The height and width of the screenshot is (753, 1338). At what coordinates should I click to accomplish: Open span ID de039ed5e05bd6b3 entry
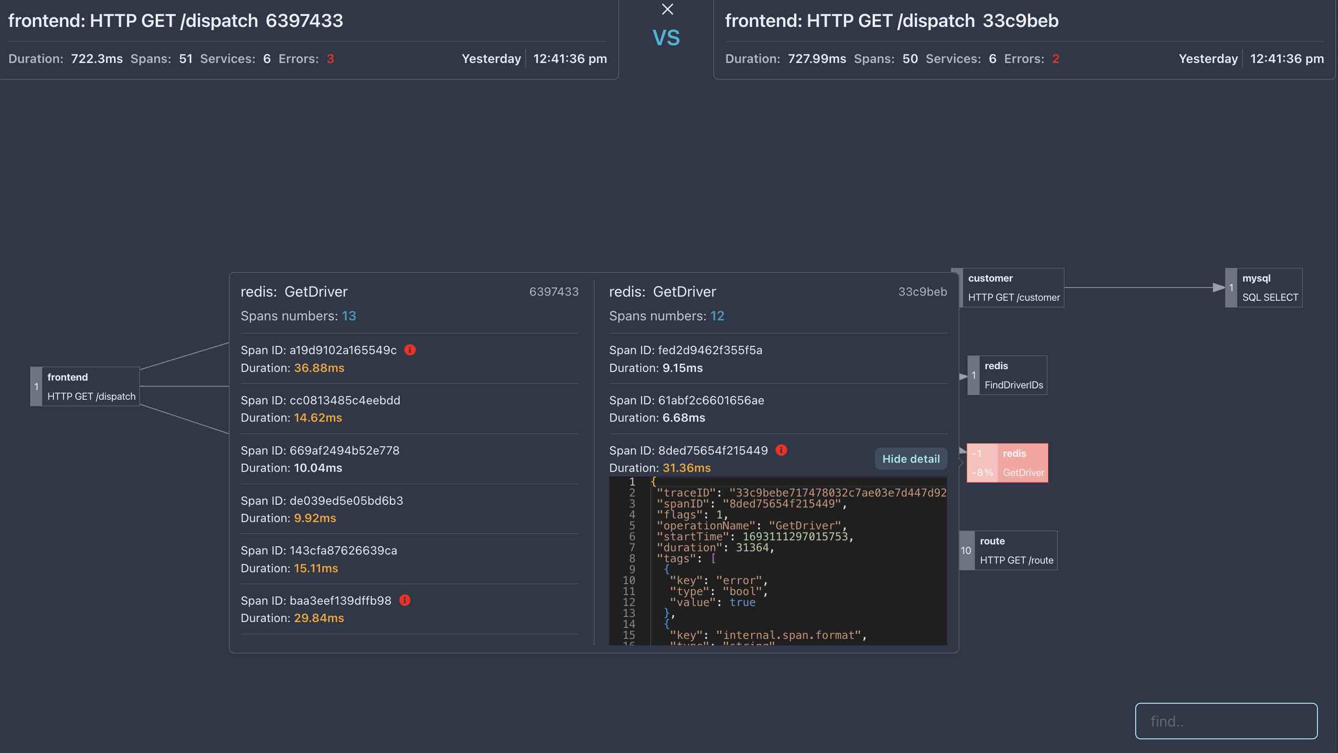[x=409, y=509]
